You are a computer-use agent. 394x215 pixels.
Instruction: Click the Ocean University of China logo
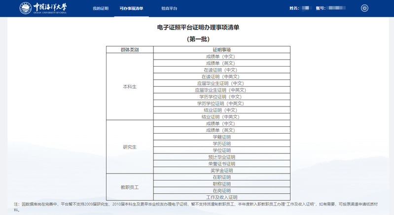point(43,8)
